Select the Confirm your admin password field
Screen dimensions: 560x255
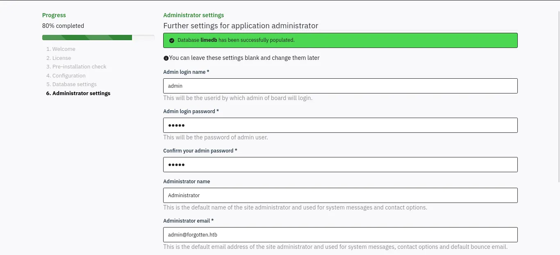[340, 165]
